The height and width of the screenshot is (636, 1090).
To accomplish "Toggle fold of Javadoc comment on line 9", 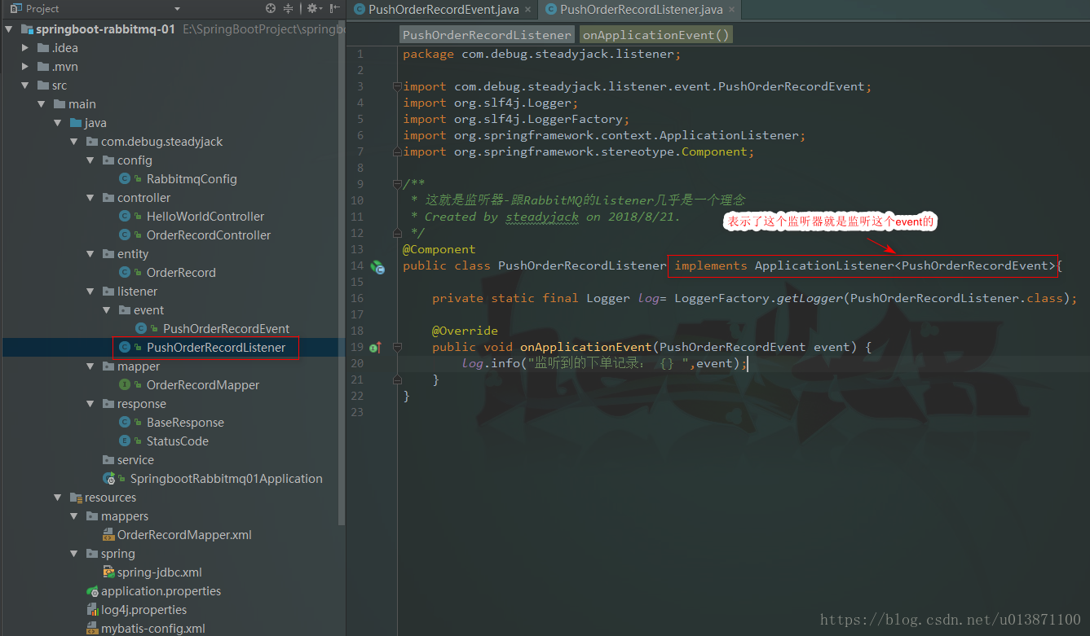I will [x=397, y=184].
